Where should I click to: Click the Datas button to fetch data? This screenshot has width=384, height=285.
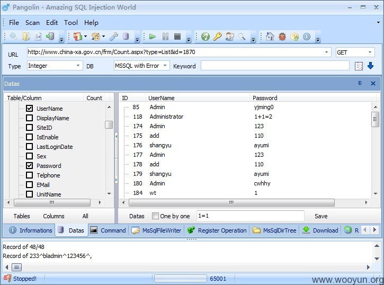click(137, 216)
